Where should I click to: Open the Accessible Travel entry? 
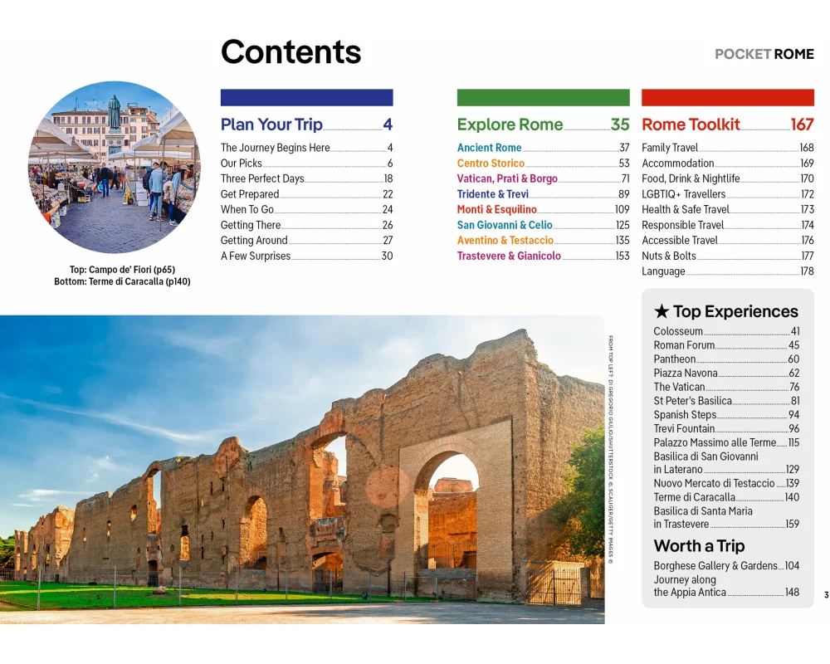(x=679, y=241)
